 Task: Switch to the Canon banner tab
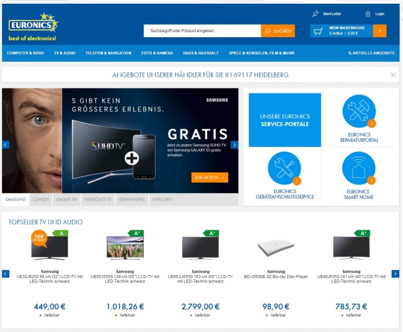(41, 199)
